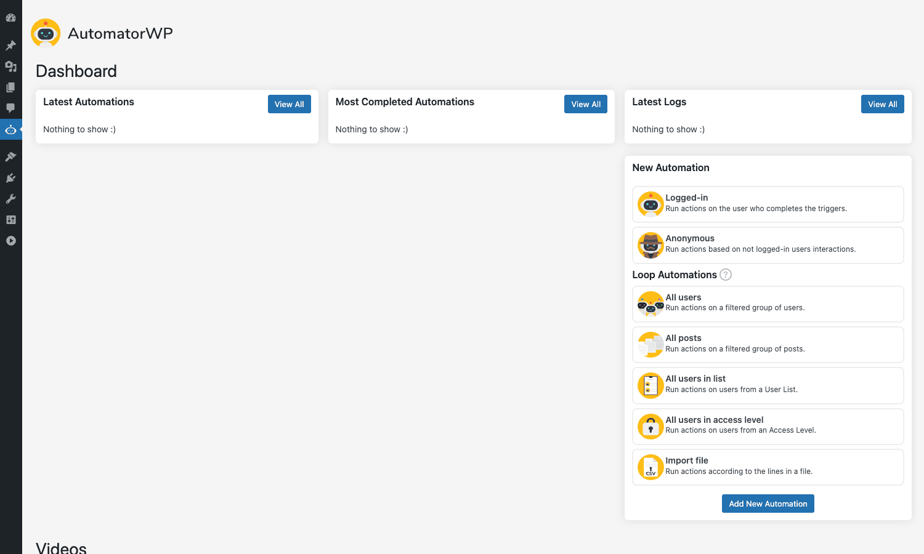The height and width of the screenshot is (554, 924).
Task: Choose the Logged-in automation type
Action: pyautogui.click(x=768, y=204)
